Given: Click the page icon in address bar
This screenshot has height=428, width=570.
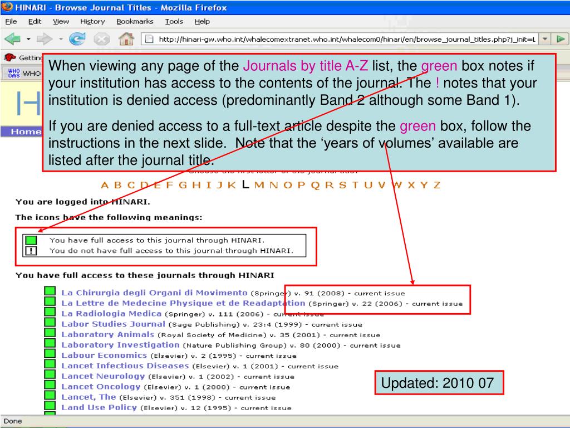Looking at the screenshot, I should point(149,39).
